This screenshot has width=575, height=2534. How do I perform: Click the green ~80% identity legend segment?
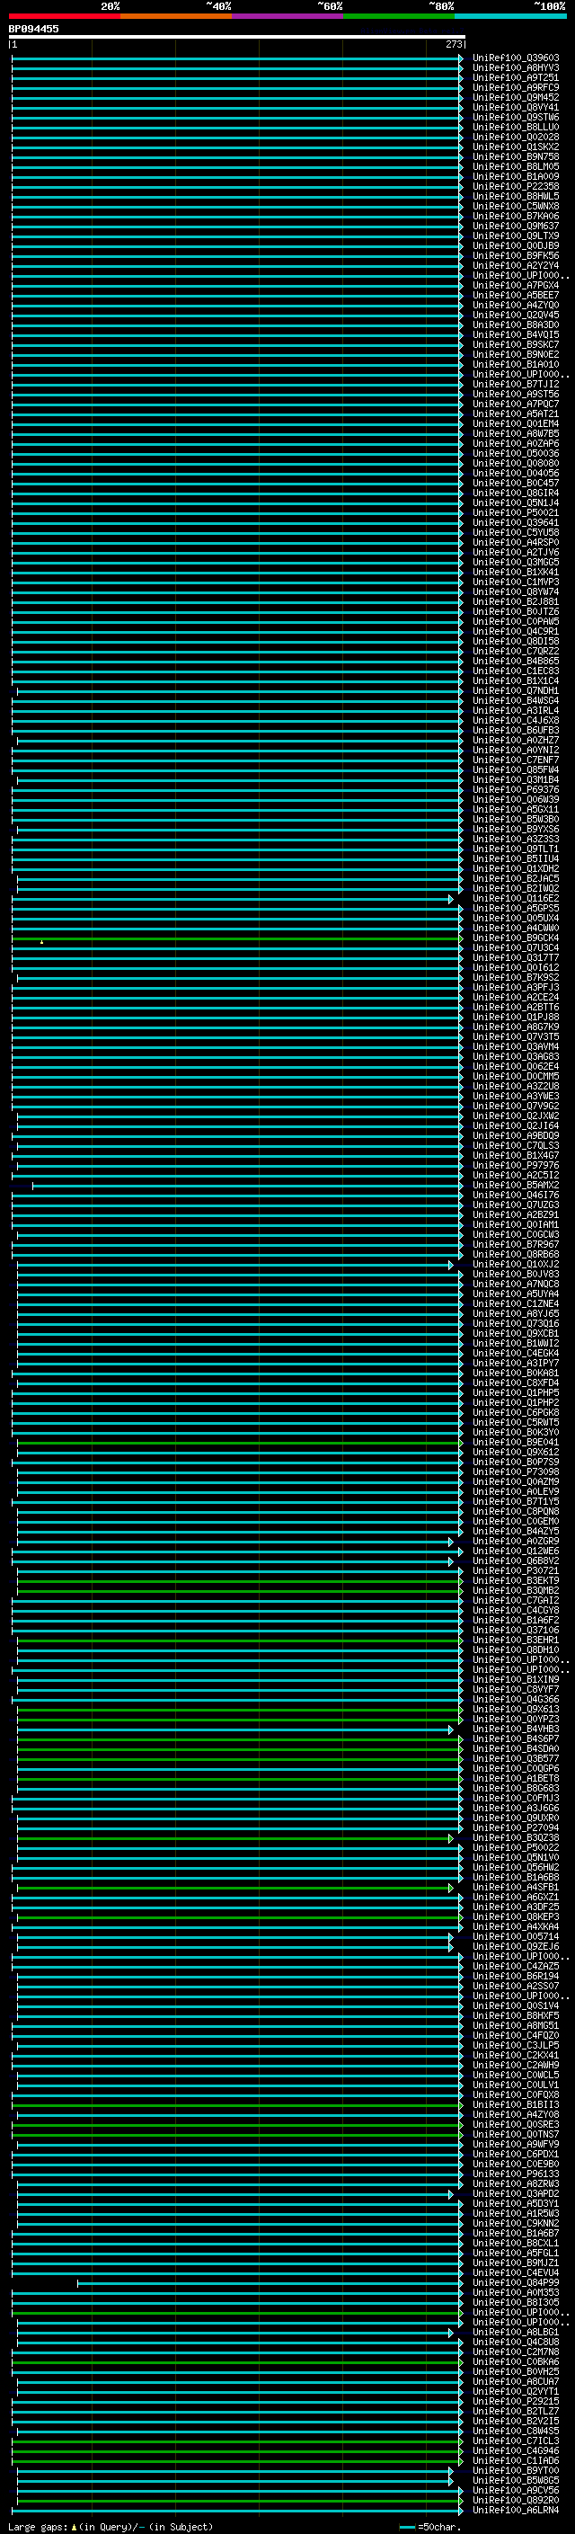pos(399,17)
